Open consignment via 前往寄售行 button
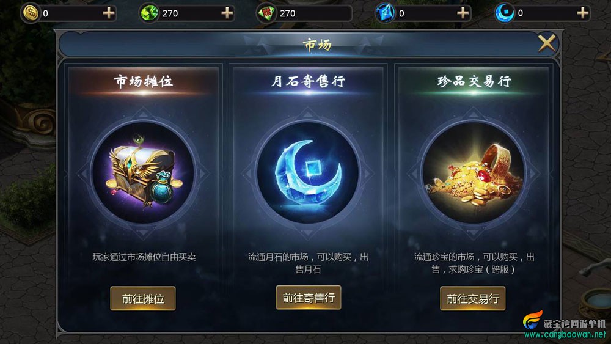Viewport: 611px width, 344px height. (x=309, y=298)
